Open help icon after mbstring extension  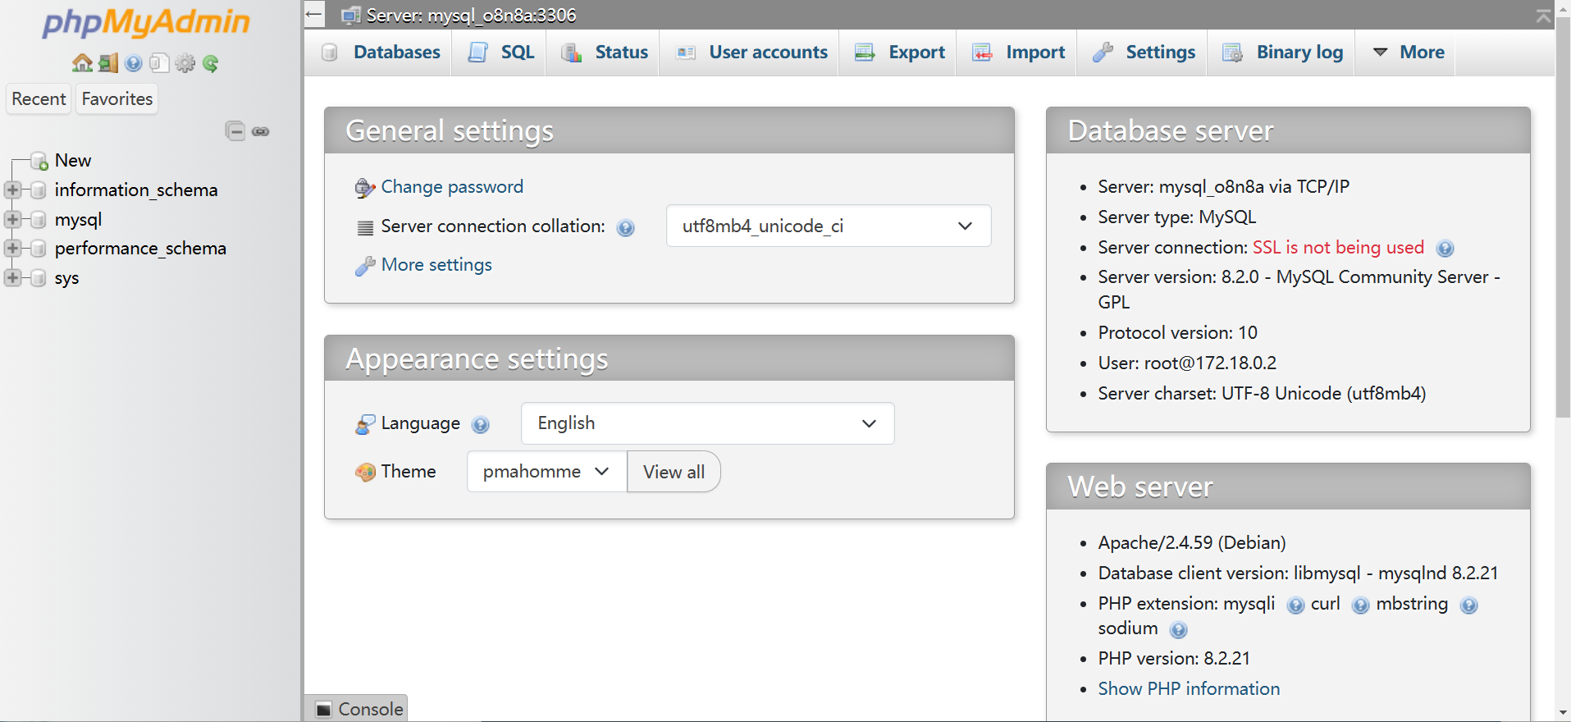(1469, 605)
